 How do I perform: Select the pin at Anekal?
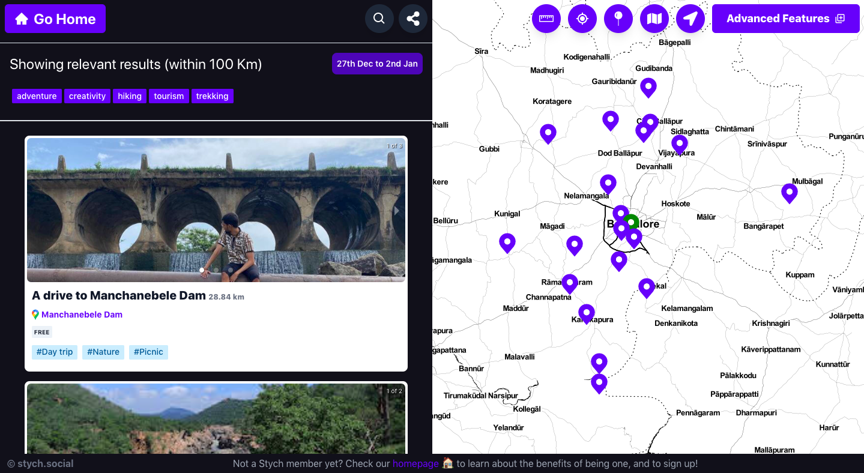tap(647, 288)
